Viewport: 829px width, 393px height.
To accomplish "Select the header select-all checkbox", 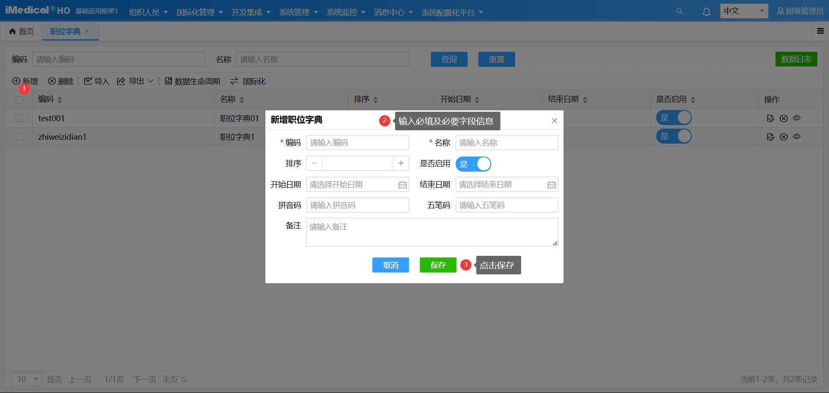I will click(19, 100).
